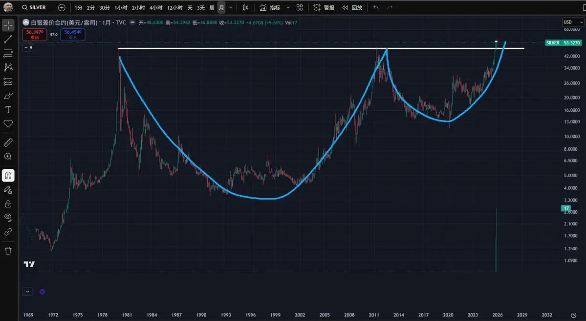The height and width of the screenshot is (321, 586).
Task: Select the crosshair cursor tool
Action: [x=8, y=25]
